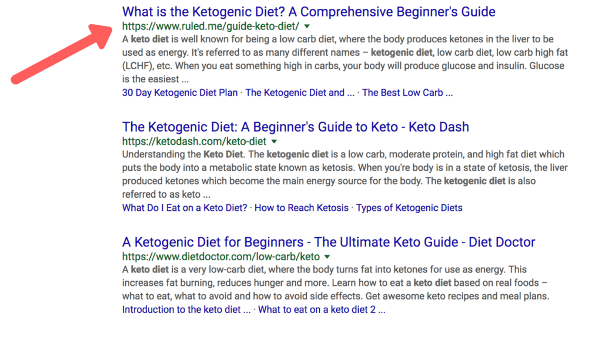Open the Diet Doctor Ultimate Keto Guide title
Screen dimensions: 602x337
tap(329, 242)
